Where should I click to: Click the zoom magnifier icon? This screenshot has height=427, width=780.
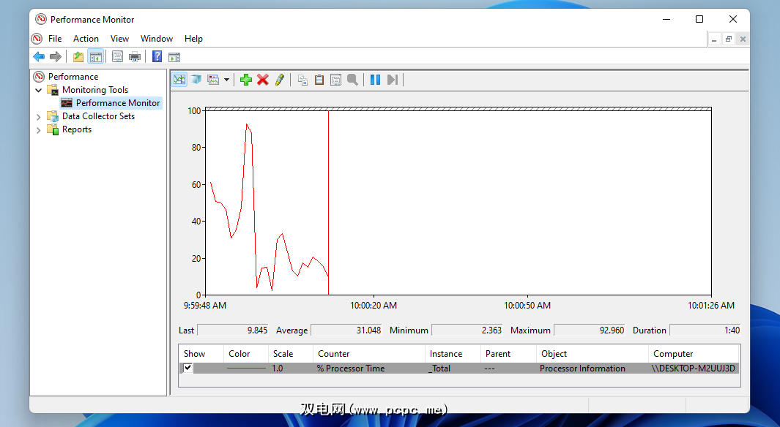click(353, 80)
